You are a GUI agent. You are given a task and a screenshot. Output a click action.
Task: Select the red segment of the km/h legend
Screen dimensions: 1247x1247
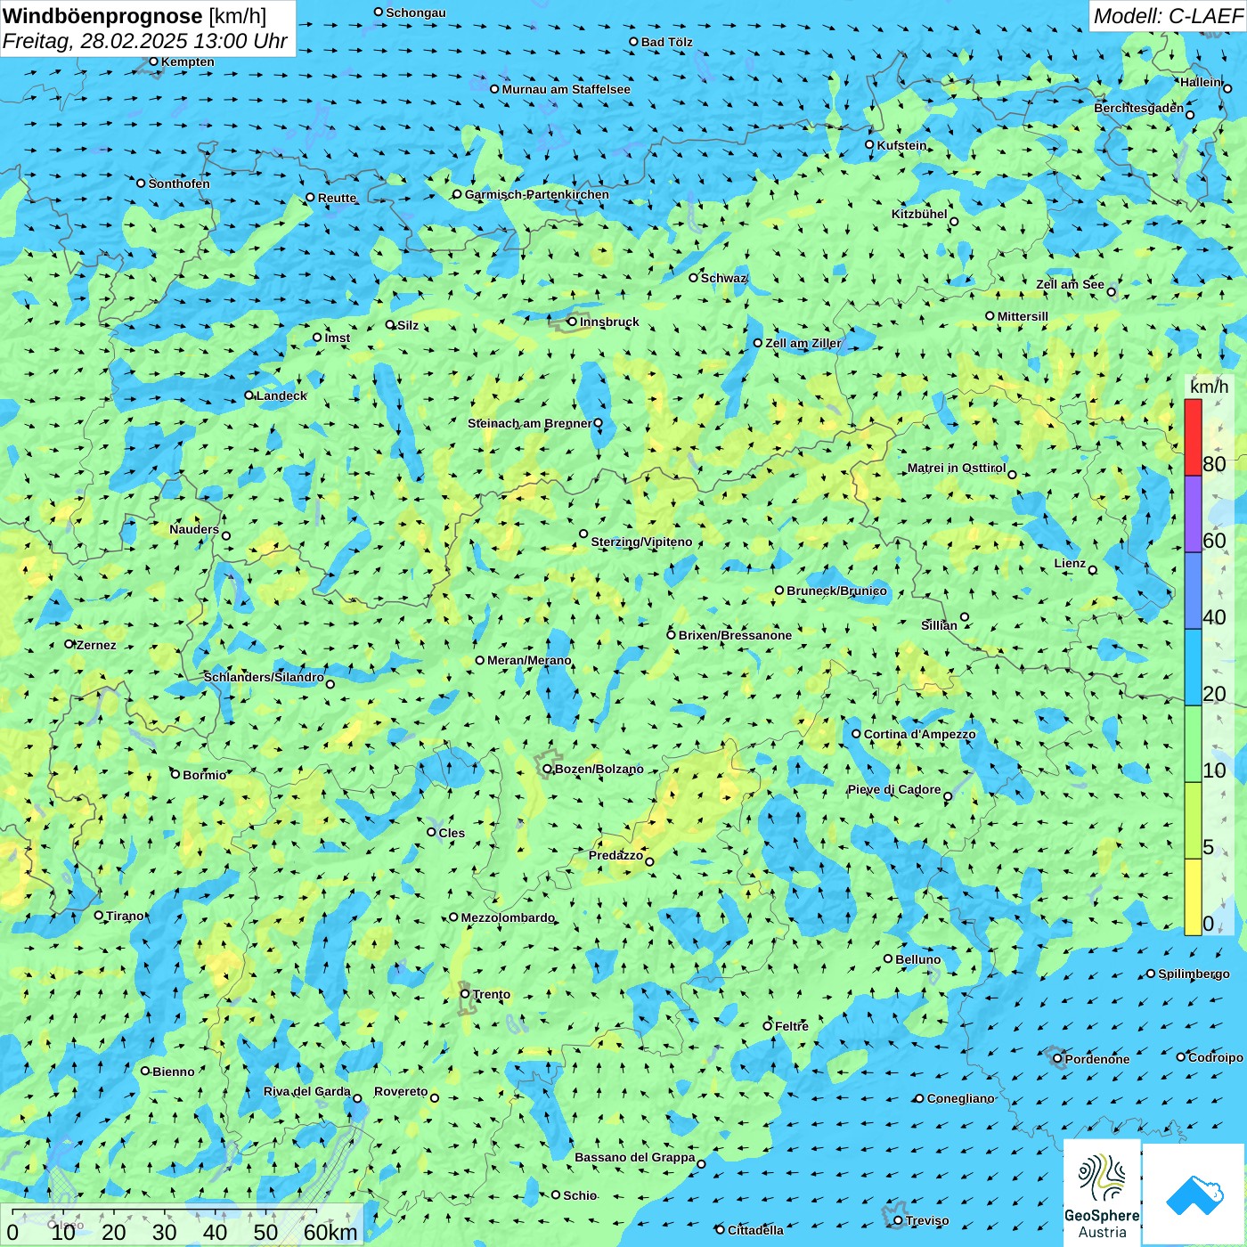(1193, 437)
